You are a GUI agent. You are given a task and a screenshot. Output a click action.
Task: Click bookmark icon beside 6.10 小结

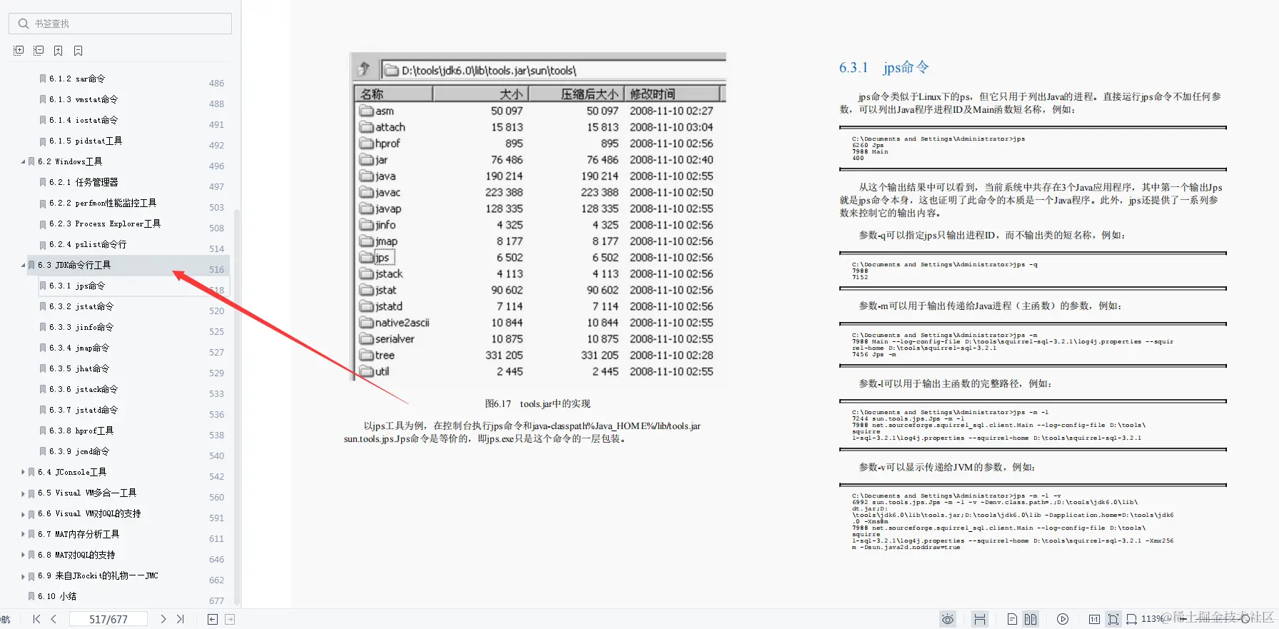31,597
